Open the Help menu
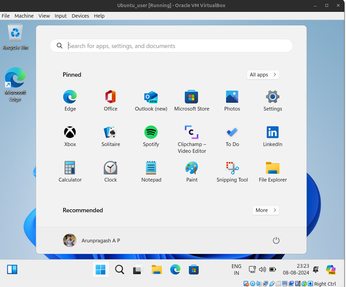The width and height of the screenshot is (346, 287). coord(99,16)
